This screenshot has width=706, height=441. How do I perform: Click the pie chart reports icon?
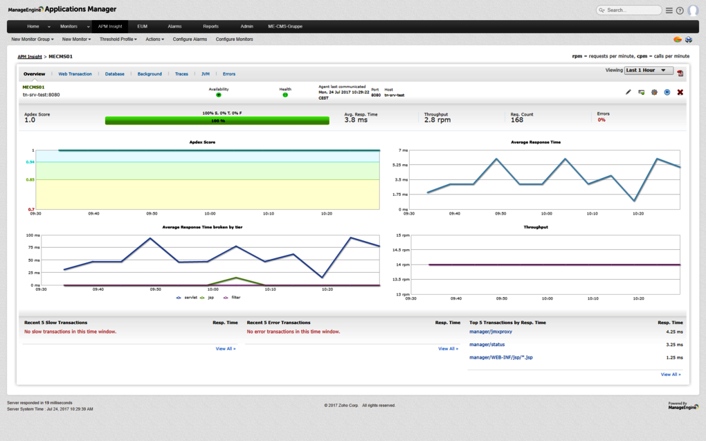point(677,39)
